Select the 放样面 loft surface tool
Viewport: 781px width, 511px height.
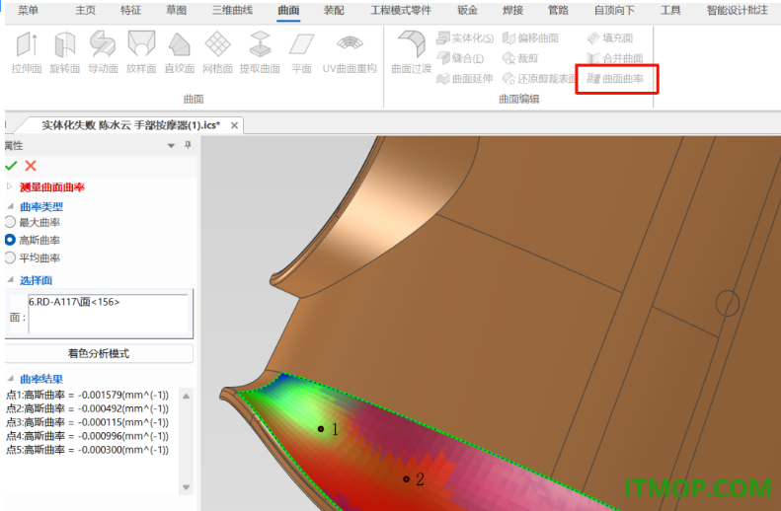(x=141, y=52)
